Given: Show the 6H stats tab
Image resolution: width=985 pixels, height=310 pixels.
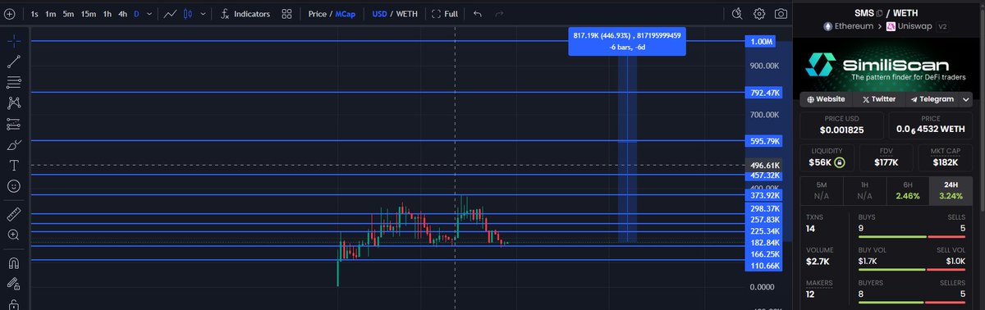Looking at the screenshot, I should [909, 191].
